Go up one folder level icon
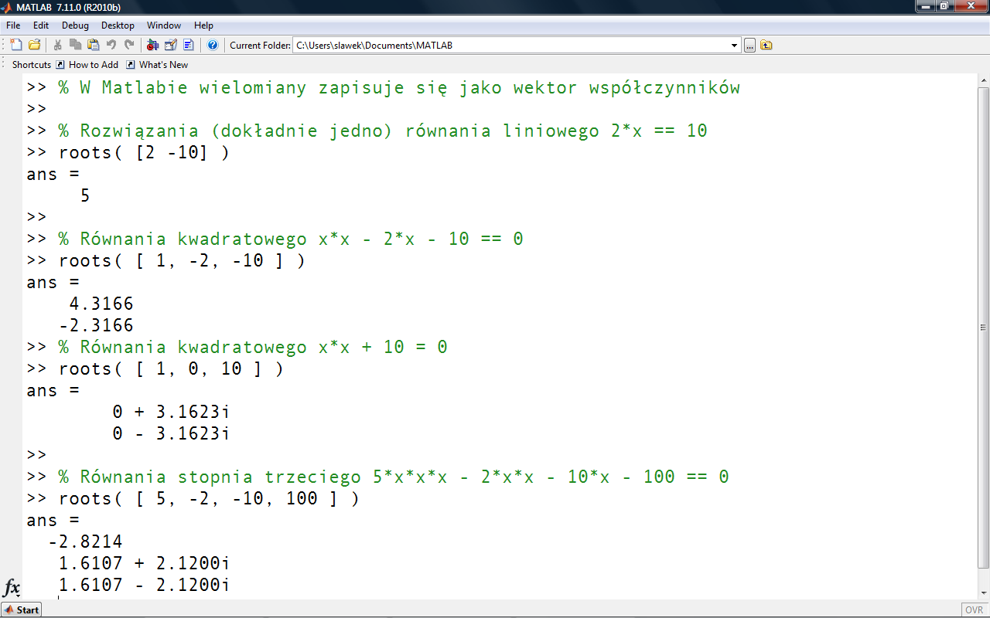Image resolution: width=990 pixels, height=618 pixels. point(766,45)
